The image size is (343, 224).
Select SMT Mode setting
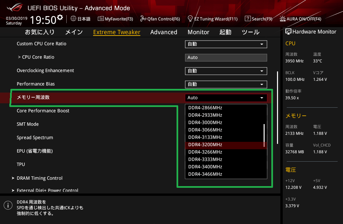tap(27, 124)
